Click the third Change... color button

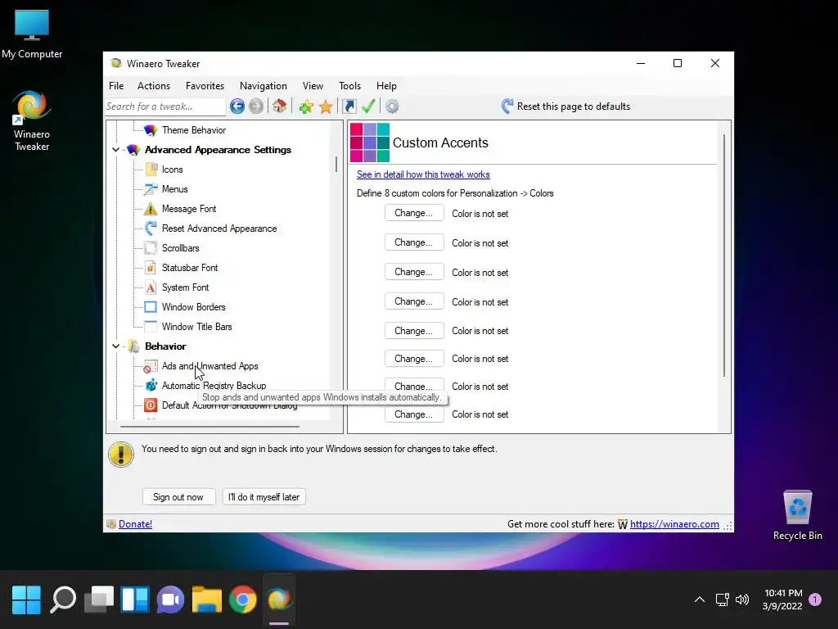click(x=414, y=272)
